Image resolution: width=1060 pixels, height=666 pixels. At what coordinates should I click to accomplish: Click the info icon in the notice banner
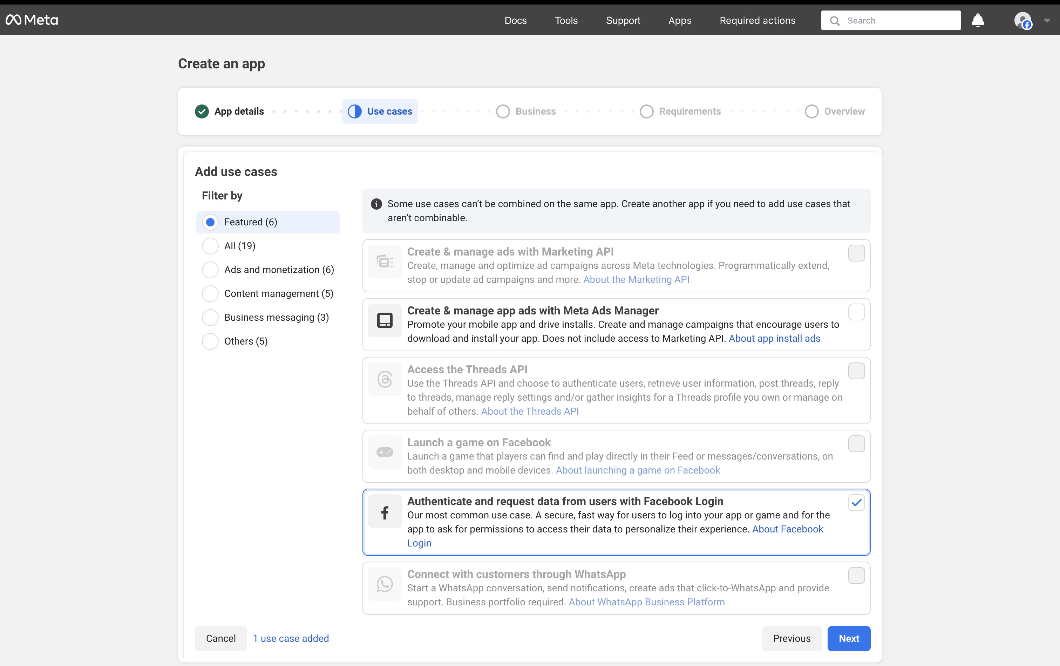click(376, 204)
